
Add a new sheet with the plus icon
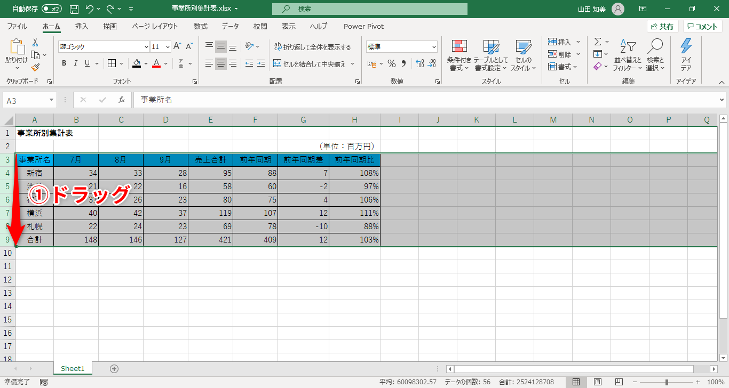[114, 368]
